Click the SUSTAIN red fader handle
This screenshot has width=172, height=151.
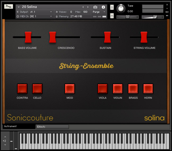click(x=107, y=37)
